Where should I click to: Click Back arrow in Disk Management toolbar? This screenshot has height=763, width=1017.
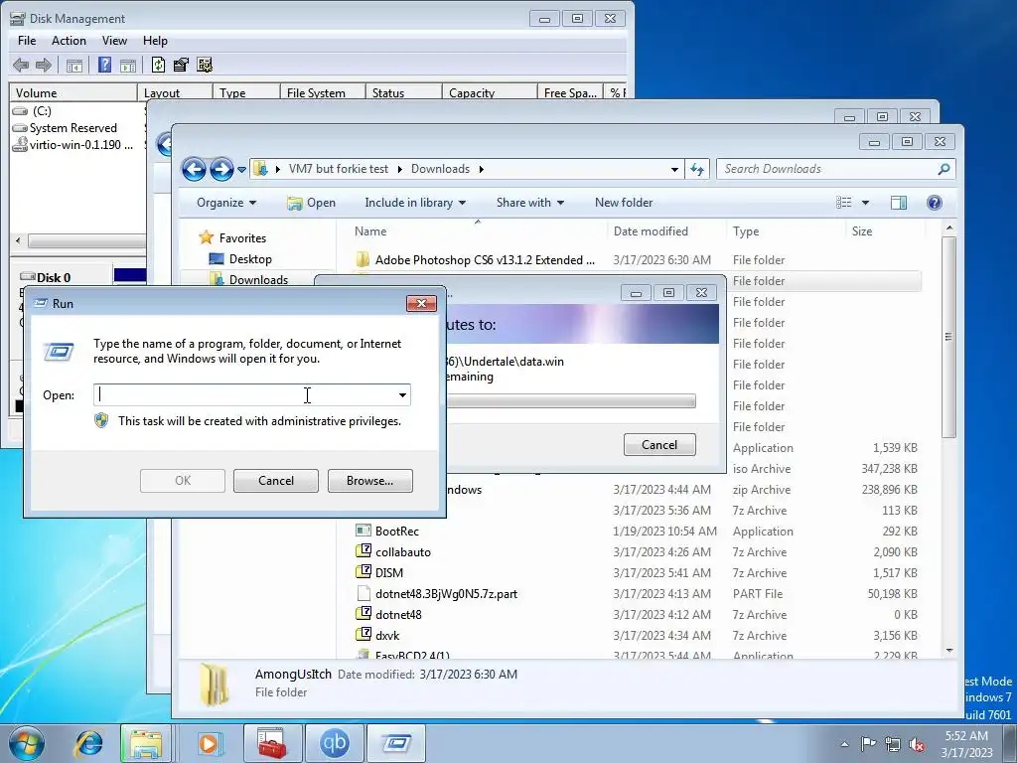pos(21,65)
